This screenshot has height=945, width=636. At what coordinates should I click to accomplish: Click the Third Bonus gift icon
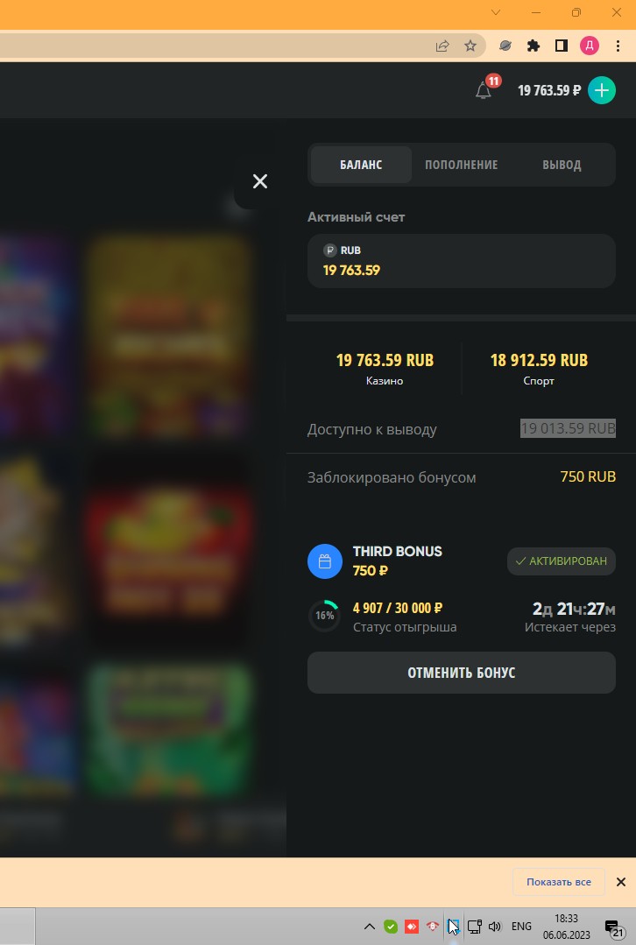(325, 561)
